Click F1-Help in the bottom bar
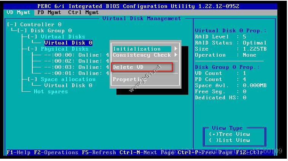 [18, 153]
